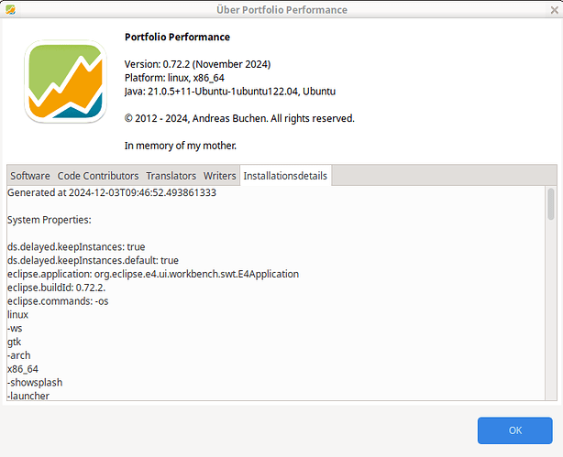
Task: Click the copyright Andreas Buchen text
Action: click(x=239, y=118)
